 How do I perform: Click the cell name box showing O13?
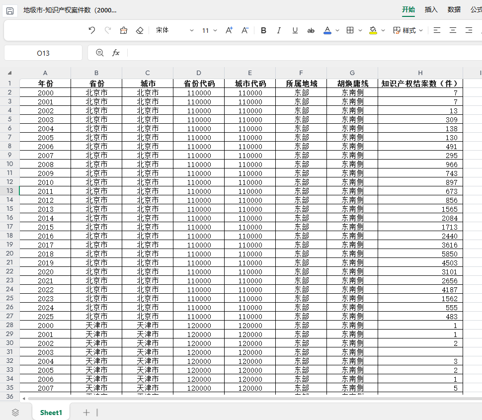(x=43, y=53)
